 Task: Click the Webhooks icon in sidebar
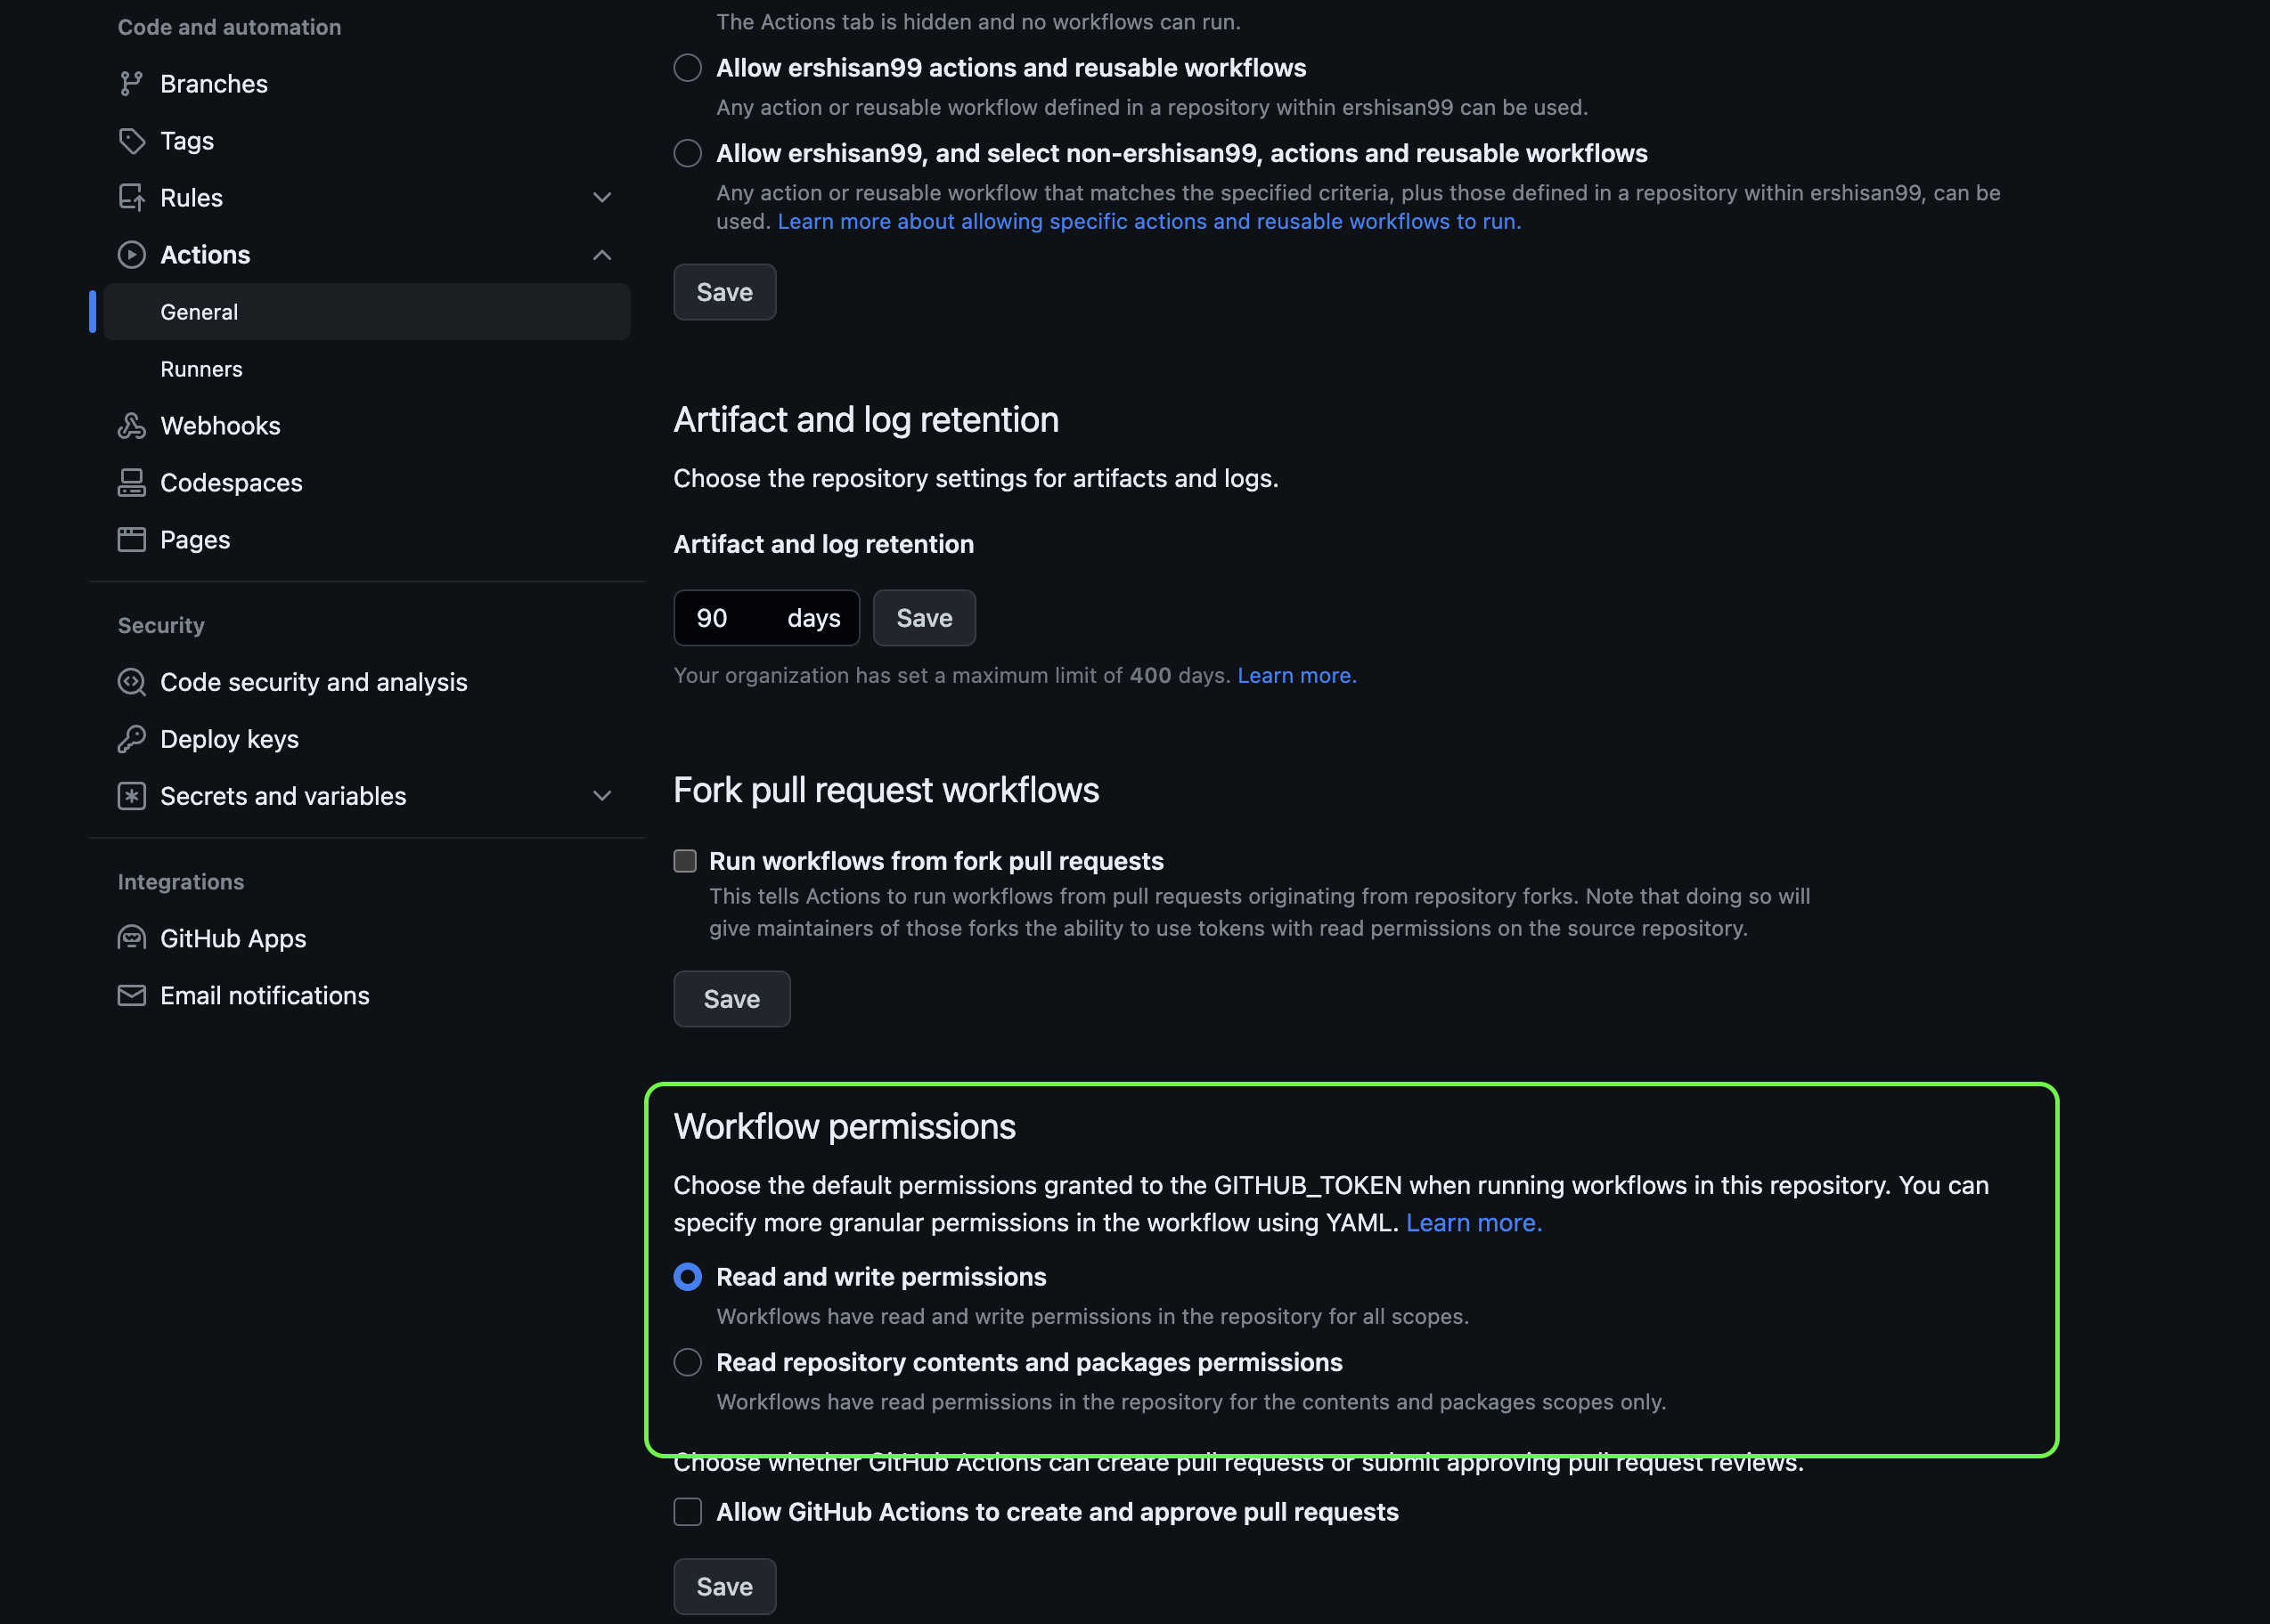coord(131,426)
